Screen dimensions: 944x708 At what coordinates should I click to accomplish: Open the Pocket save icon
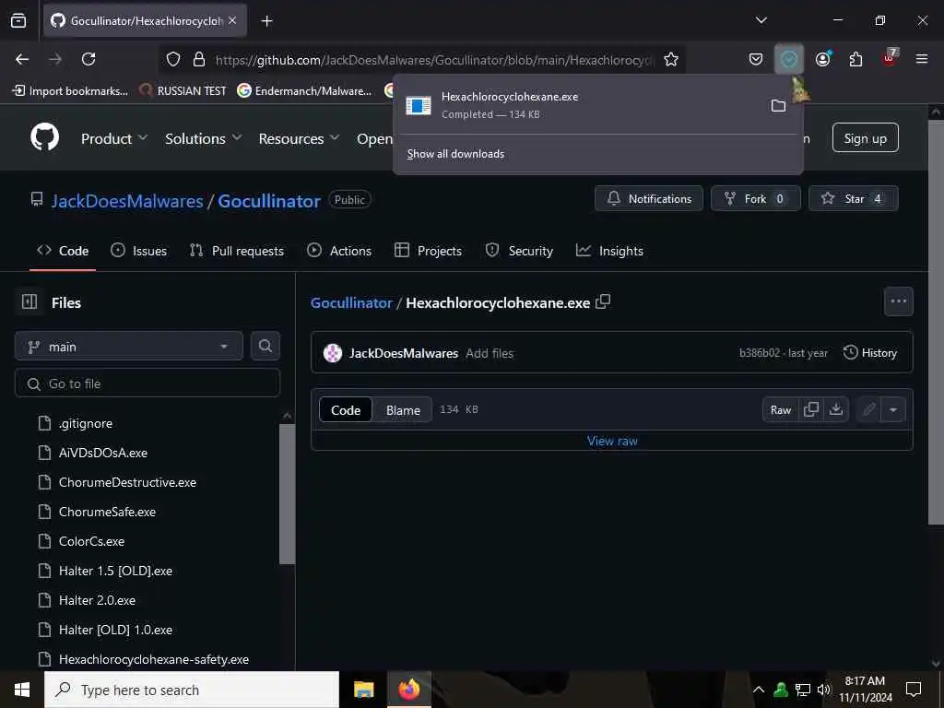(x=756, y=59)
